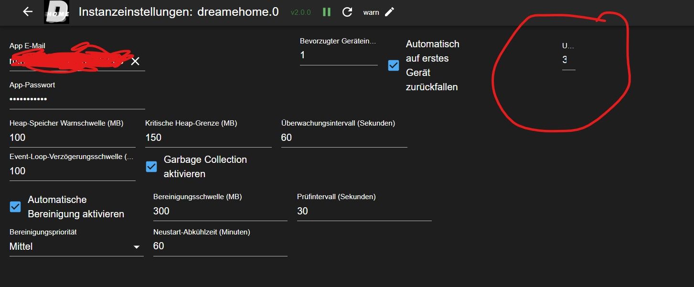Viewport: 694px width, 287px height.
Task: Toggle 'Automatische Bereinigung aktivieren' checkbox
Action: (15, 207)
